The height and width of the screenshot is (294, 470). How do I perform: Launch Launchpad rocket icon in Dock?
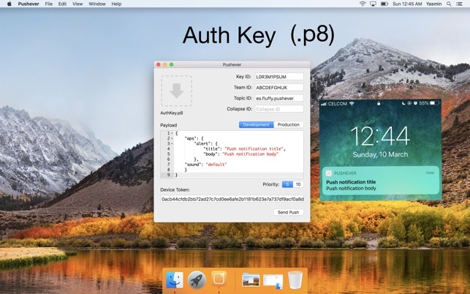(197, 280)
